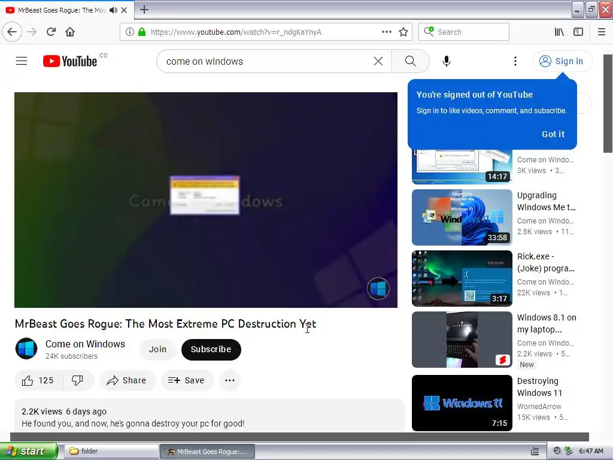Open the Rick.exe video thumbnail
This screenshot has width=613, height=460.
coord(462,279)
